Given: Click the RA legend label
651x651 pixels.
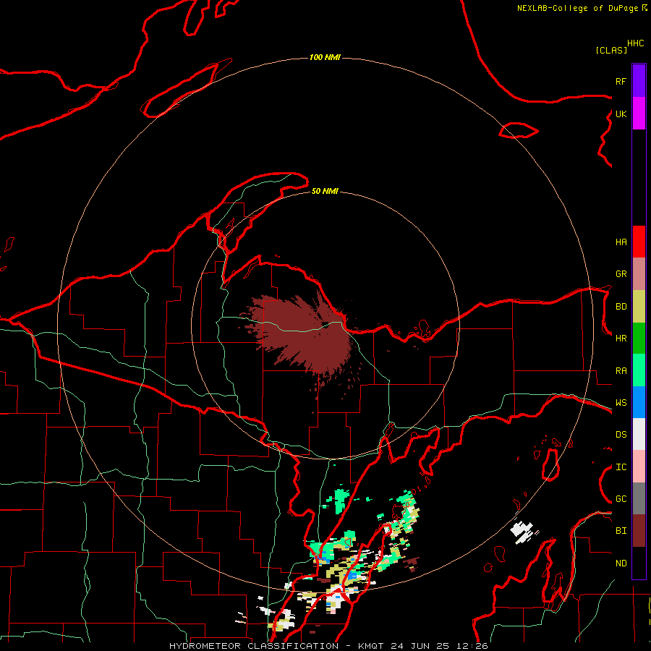Looking at the screenshot, I should (621, 371).
